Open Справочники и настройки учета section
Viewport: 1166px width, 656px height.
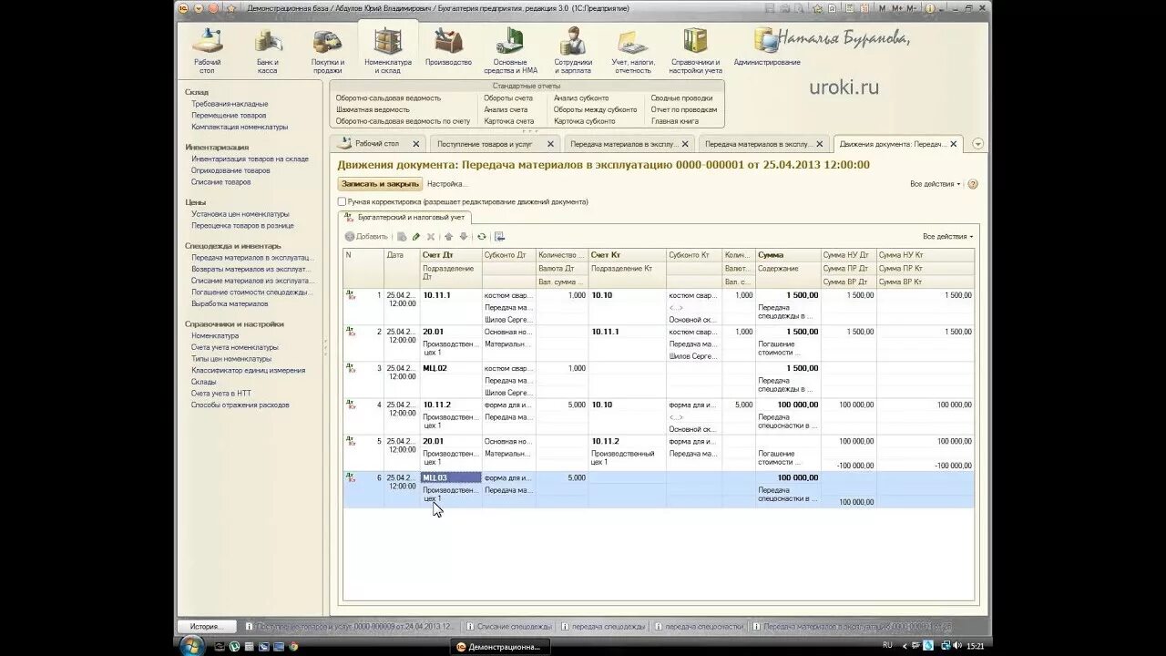pos(695,51)
